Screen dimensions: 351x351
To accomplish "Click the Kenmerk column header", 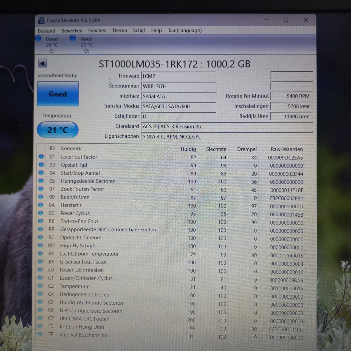I will 71,149.
